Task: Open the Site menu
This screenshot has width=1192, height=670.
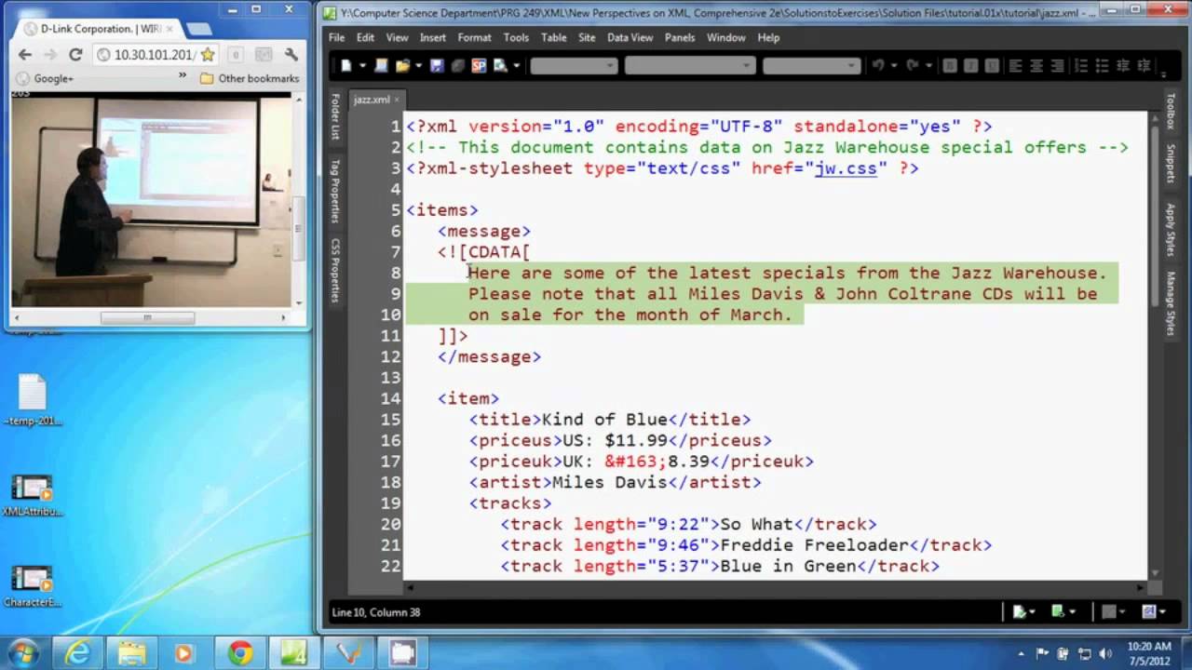Action: 587,37
